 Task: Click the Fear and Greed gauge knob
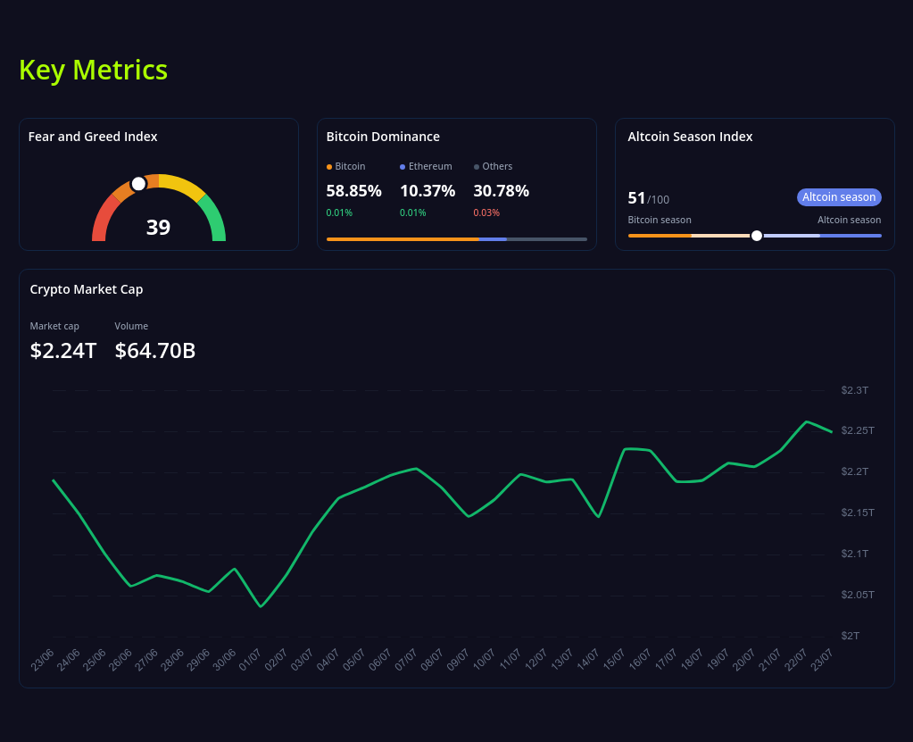[138, 184]
